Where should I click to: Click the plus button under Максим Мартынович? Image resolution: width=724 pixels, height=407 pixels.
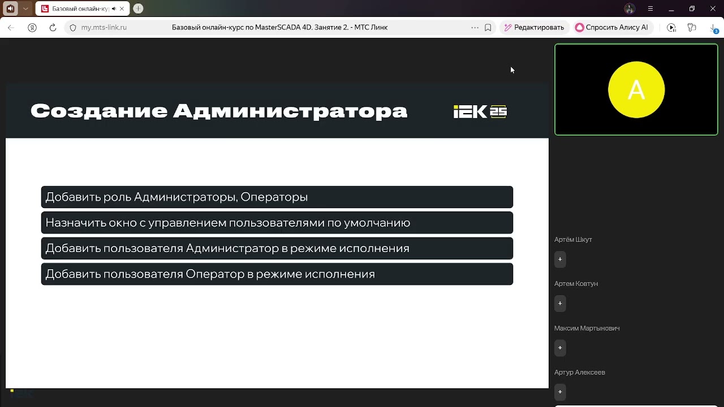click(x=560, y=347)
